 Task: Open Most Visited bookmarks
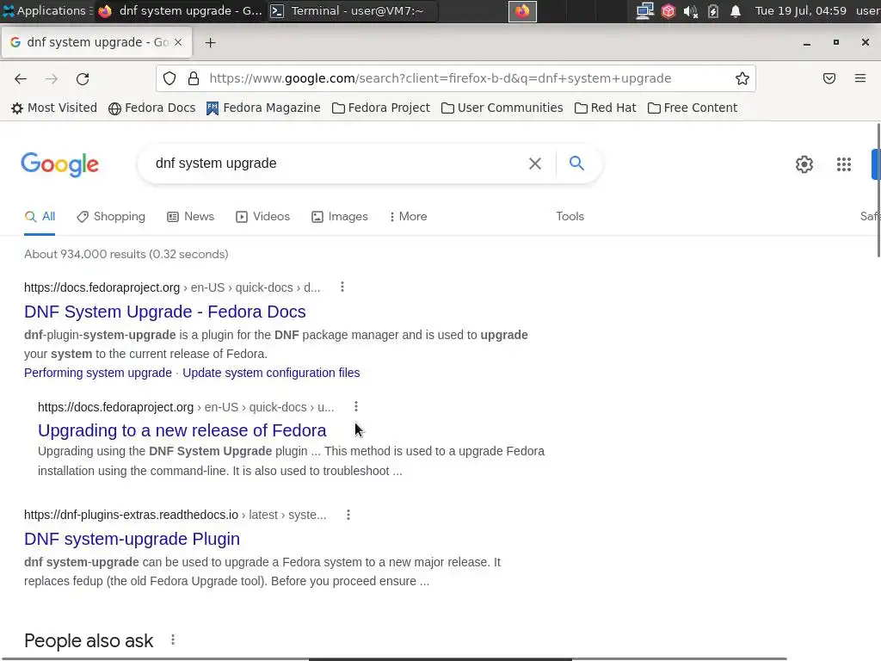pyautogui.click(x=54, y=108)
